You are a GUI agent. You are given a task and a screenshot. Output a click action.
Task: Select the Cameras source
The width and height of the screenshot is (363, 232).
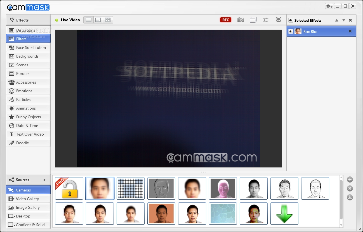point(28,190)
